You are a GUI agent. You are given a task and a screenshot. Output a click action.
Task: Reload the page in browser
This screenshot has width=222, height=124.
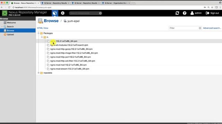click(x=9, y=7)
